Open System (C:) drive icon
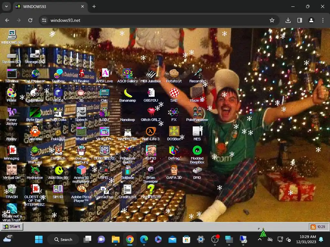This screenshot has height=247, width=330. coord(12,58)
